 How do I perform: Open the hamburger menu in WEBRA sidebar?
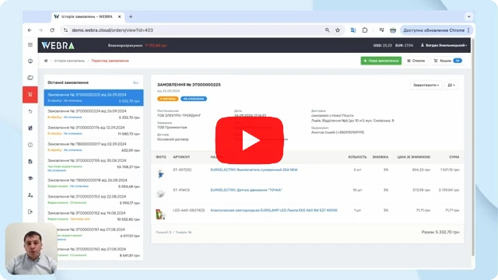(x=30, y=45)
